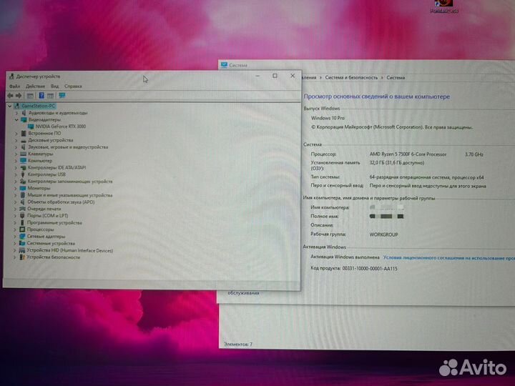
Task: Expand Системные устройства
Action: coord(14,243)
